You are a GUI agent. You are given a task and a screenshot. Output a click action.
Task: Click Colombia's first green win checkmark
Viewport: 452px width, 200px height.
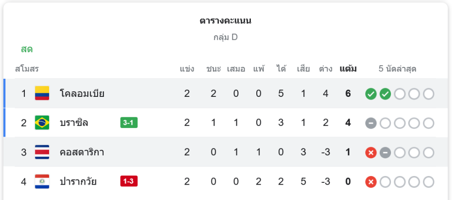coord(371,94)
